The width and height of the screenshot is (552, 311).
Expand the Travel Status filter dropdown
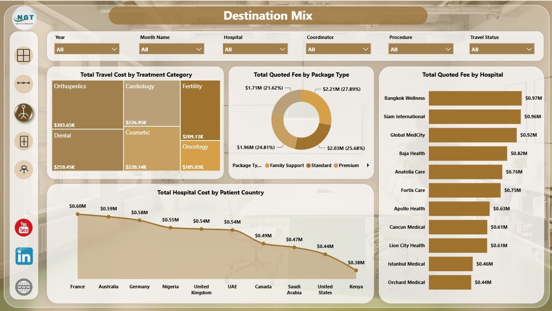502,49
